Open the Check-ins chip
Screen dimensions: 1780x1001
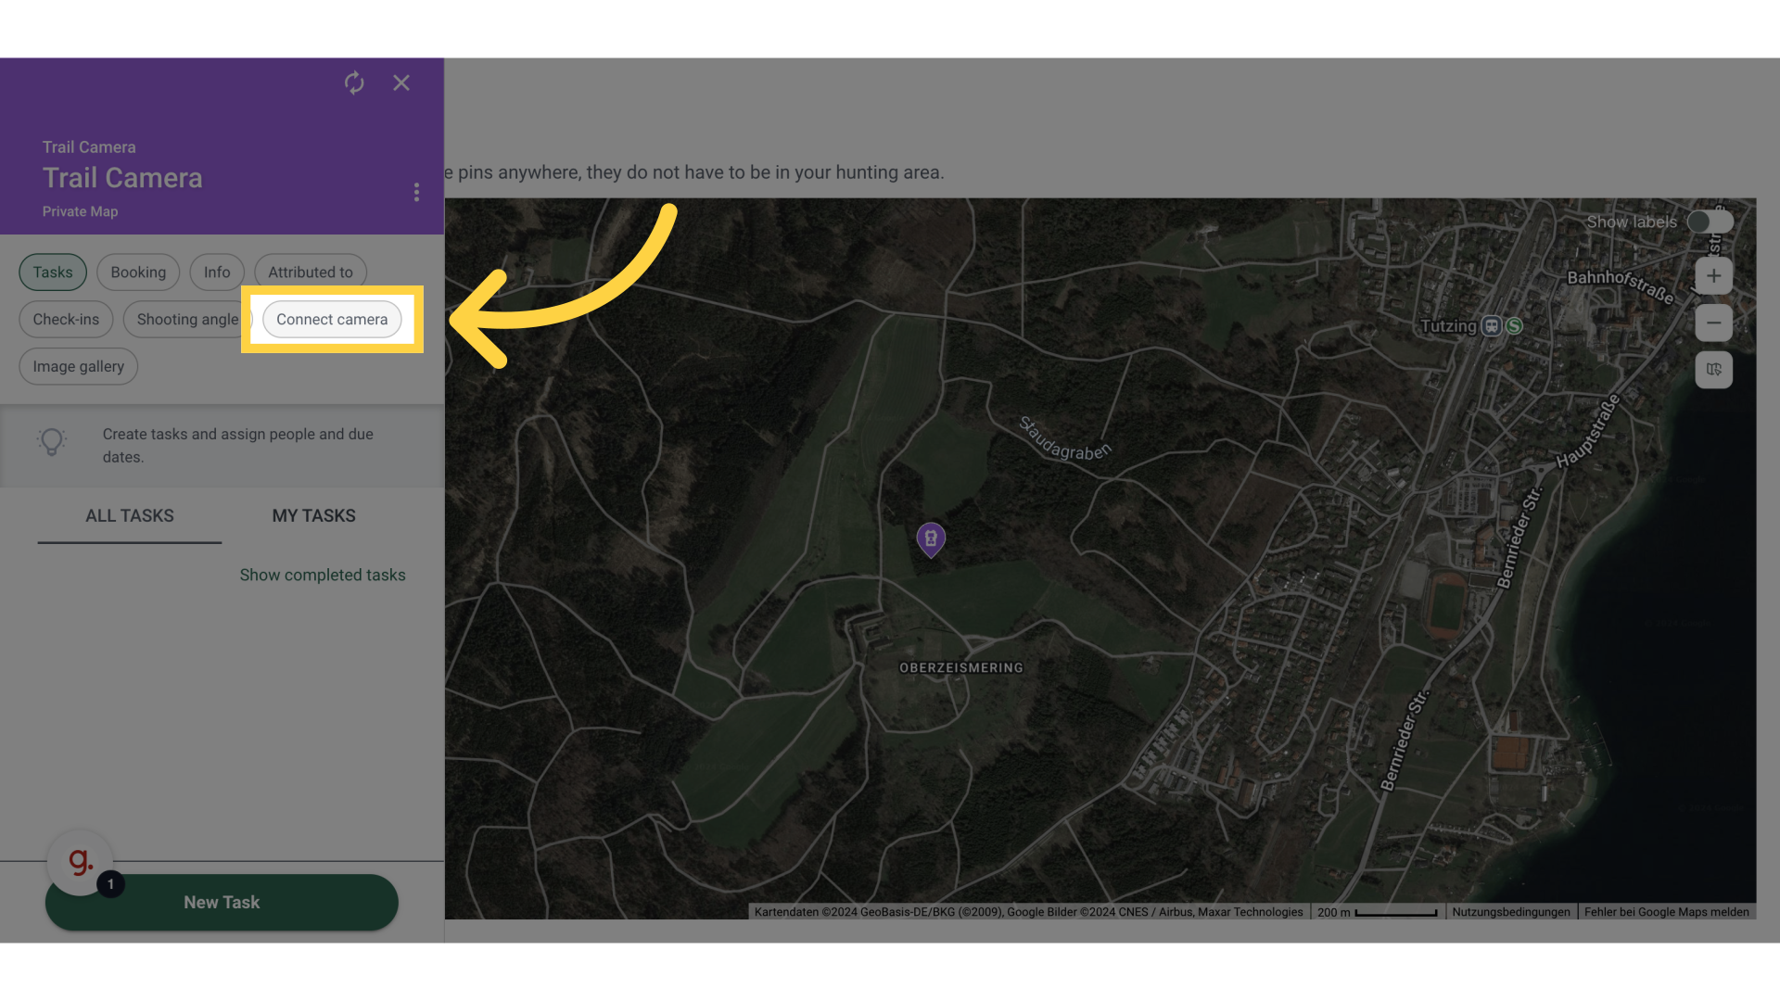coord(66,320)
